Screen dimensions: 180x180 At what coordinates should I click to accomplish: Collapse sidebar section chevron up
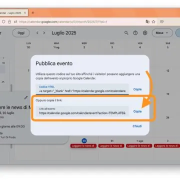(3, 82)
